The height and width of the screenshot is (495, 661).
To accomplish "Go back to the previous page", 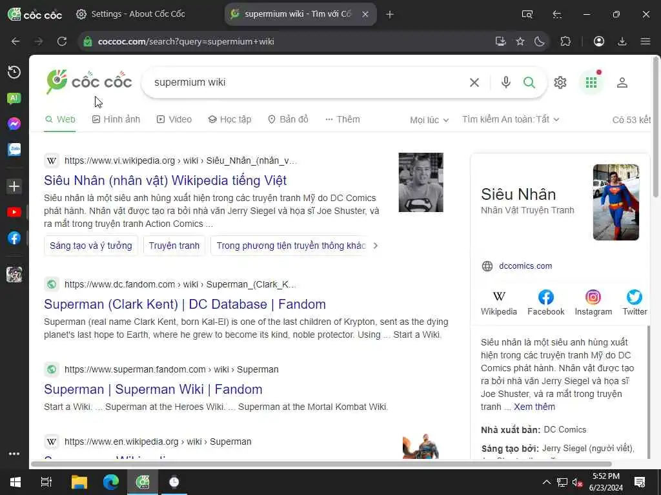I will click(15, 41).
